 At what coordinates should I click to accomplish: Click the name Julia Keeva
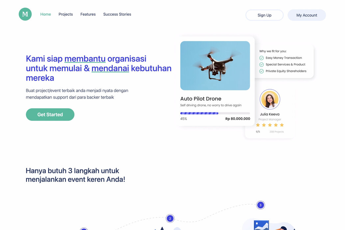pyautogui.click(x=270, y=114)
